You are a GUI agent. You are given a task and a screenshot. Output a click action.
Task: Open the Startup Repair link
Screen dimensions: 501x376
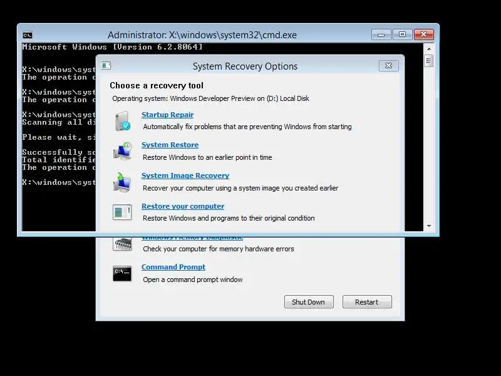[x=167, y=115]
